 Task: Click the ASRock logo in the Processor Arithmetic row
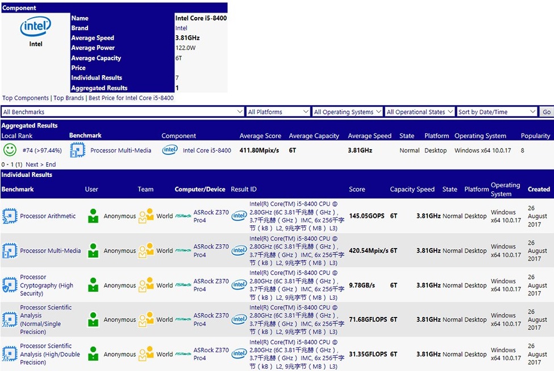pos(183,216)
